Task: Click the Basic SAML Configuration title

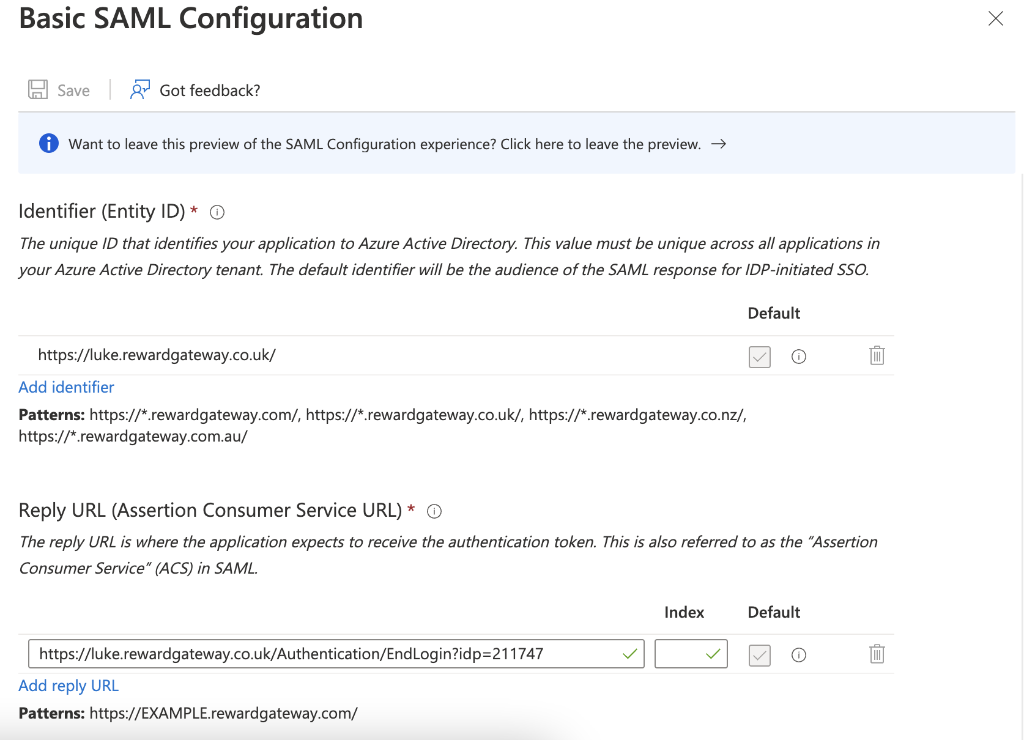Action: pos(191,18)
